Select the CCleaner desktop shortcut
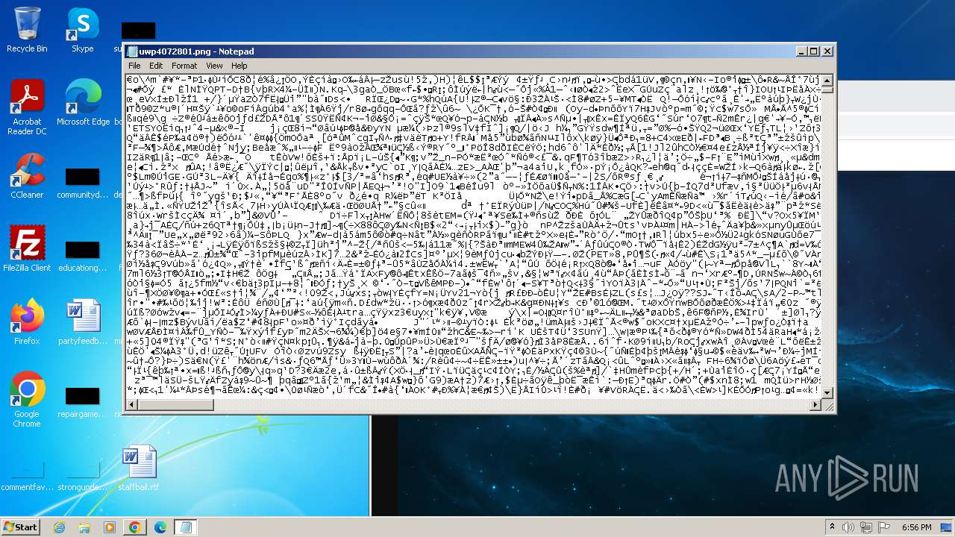 pyautogui.click(x=27, y=177)
